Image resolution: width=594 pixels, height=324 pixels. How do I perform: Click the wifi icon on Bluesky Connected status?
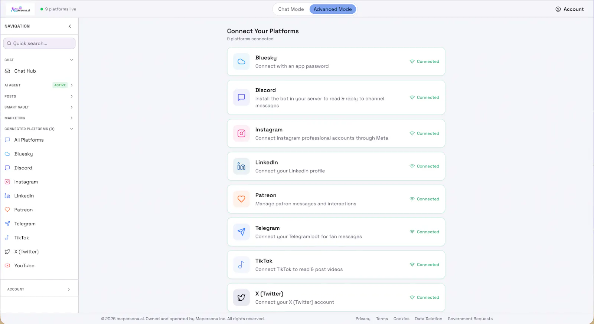(x=412, y=62)
